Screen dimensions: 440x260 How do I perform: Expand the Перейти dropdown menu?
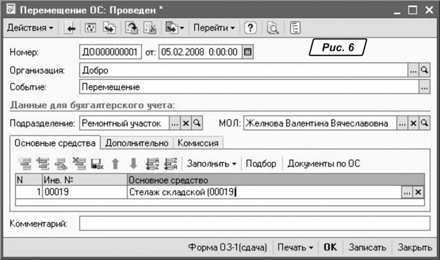point(215,28)
